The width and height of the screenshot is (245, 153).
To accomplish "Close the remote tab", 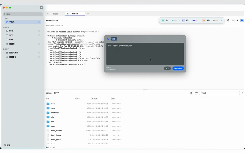I will [x=68, y=14].
